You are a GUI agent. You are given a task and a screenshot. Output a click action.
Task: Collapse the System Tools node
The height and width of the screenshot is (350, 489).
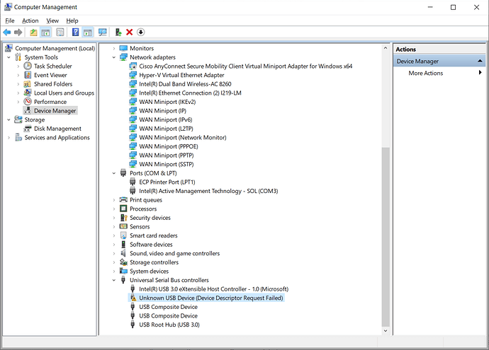(9, 57)
